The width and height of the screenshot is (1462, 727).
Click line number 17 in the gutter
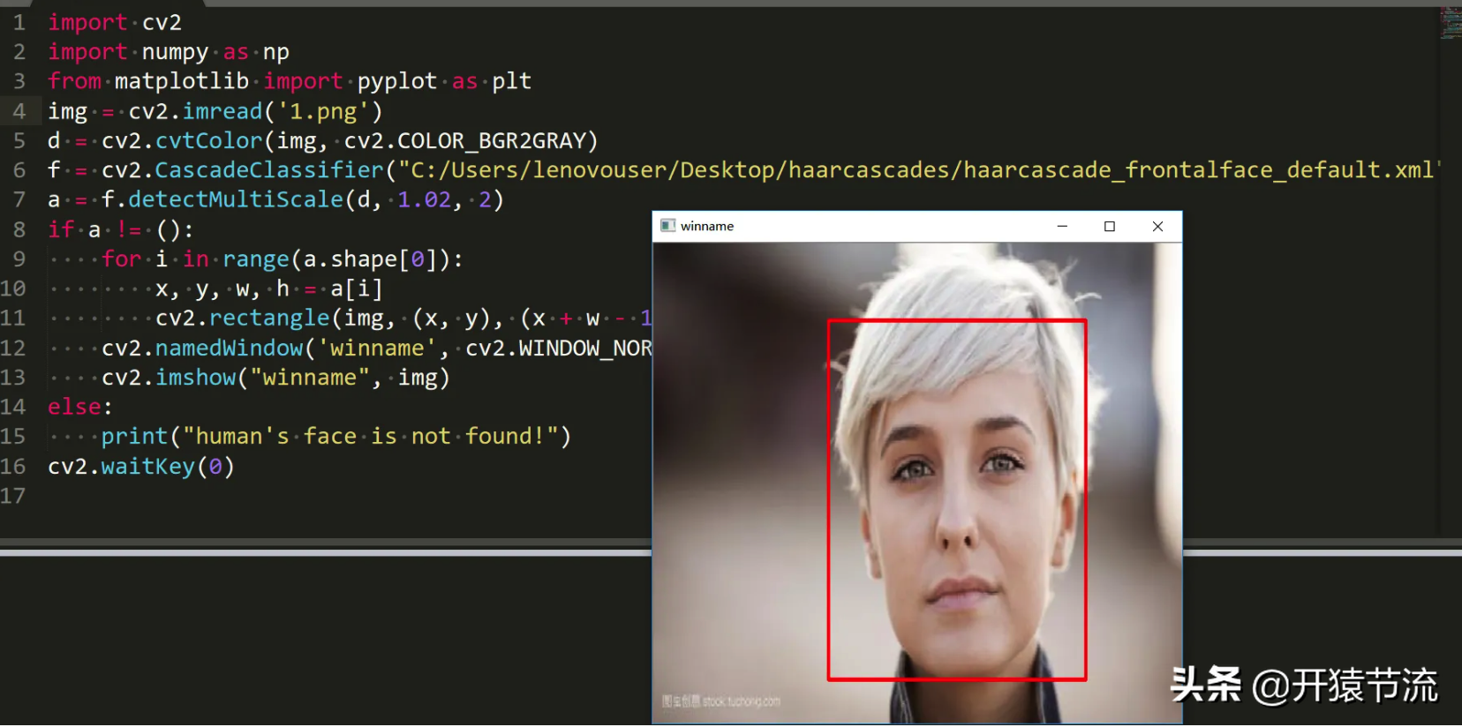[x=13, y=496]
